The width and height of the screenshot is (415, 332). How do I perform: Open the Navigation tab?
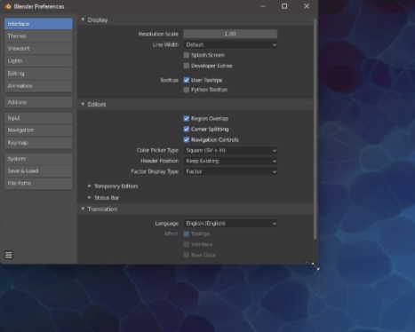[38, 130]
